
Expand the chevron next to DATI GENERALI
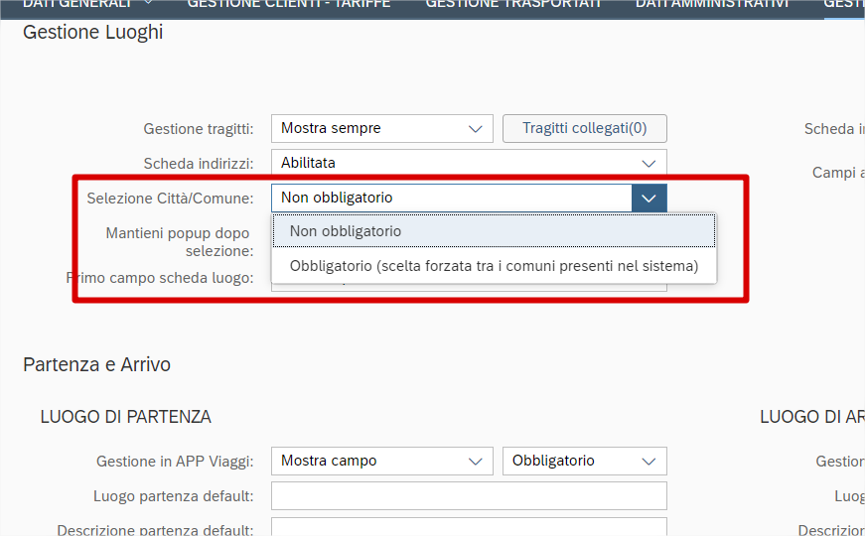coord(148,4)
